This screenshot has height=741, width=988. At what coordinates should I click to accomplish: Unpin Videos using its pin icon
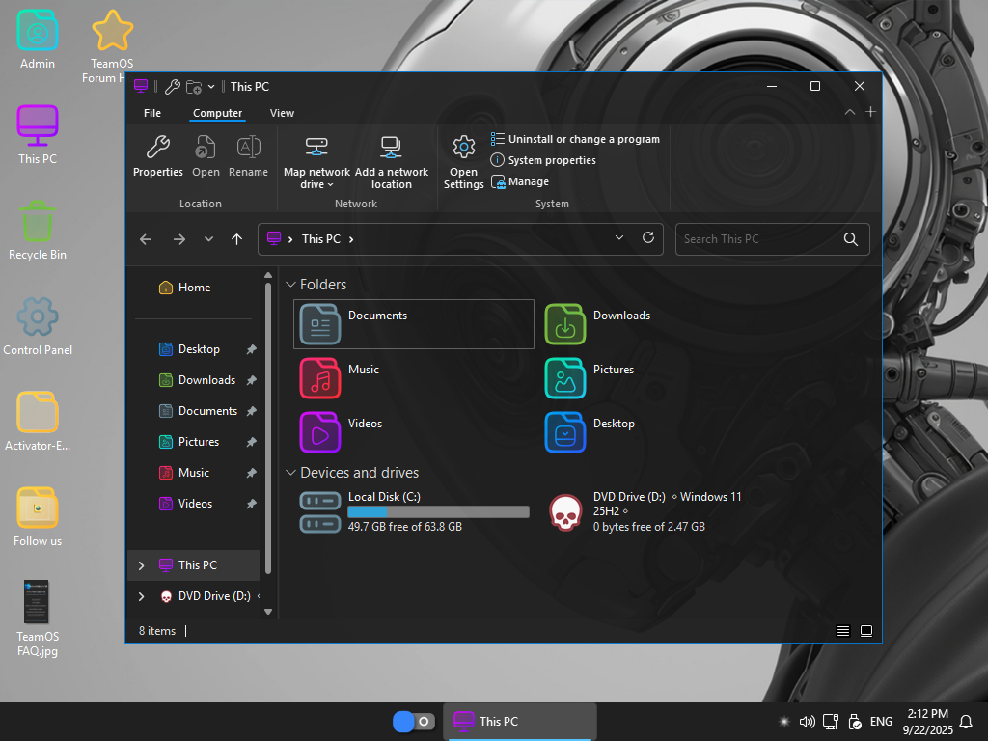coord(252,504)
